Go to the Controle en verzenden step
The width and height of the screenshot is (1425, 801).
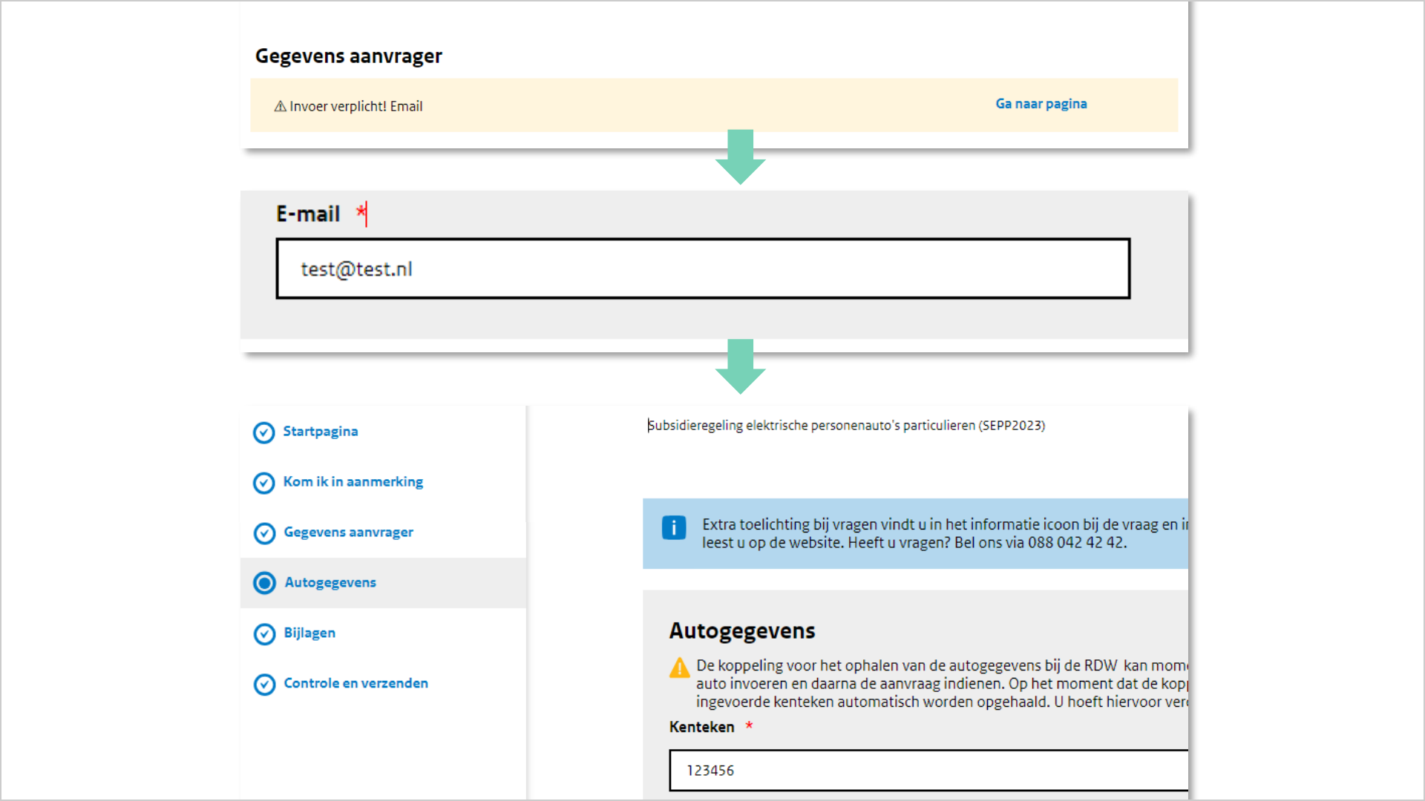356,683
